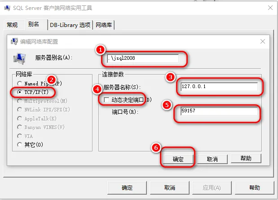Click the 端口号 field showing 59157
The image size is (278, 200).
pyautogui.click(x=219, y=111)
